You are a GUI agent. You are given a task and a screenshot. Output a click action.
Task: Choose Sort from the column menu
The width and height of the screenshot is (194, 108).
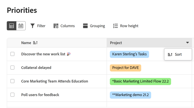[x=178, y=54]
